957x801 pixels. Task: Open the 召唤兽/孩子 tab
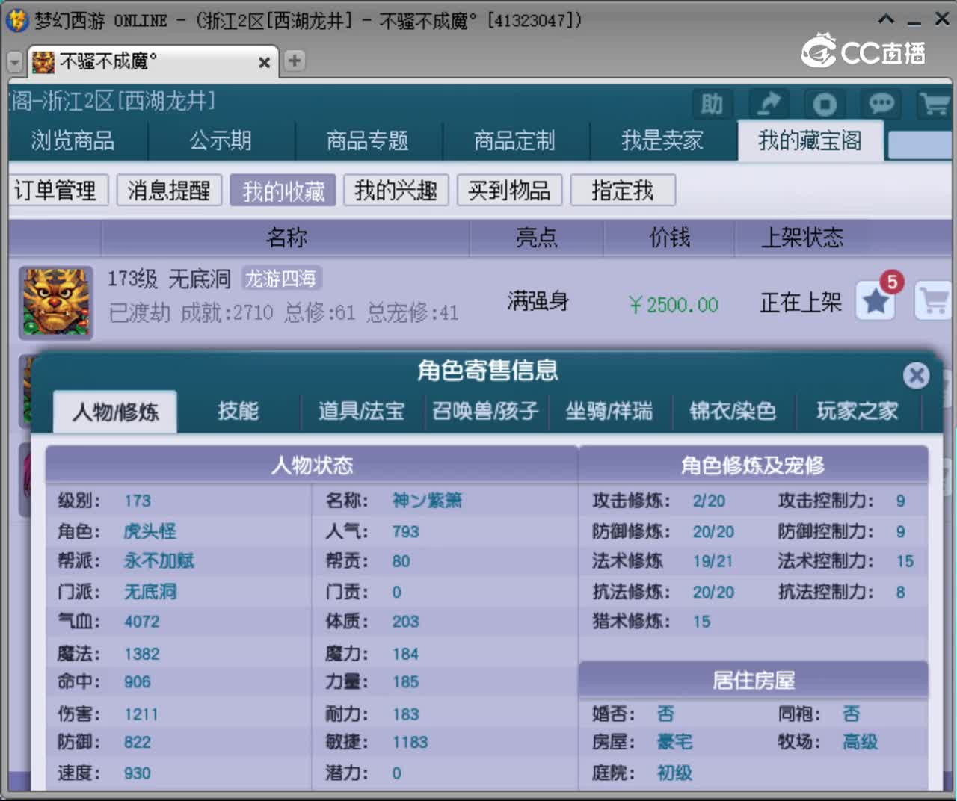click(486, 411)
